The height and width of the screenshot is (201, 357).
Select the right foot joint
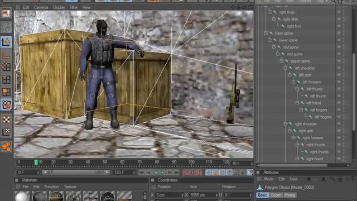(x=294, y=26)
